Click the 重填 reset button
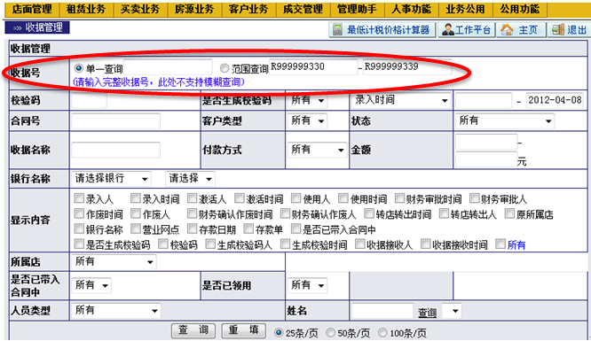 (243, 330)
